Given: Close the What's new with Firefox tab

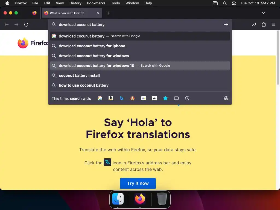Looking at the screenshot, I should (x=98, y=13).
